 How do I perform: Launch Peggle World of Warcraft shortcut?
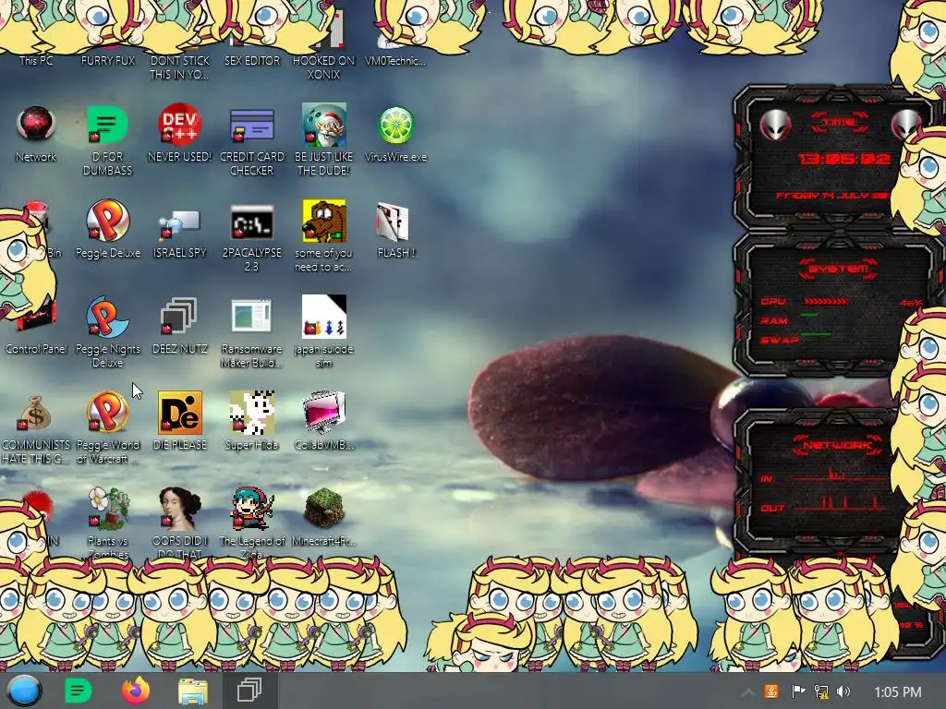(107, 413)
